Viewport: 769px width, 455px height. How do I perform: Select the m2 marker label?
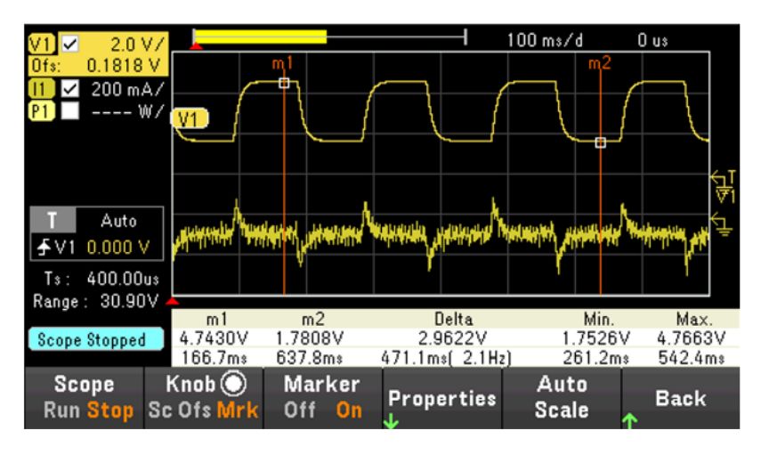pyautogui.click(x=601, y=62)
